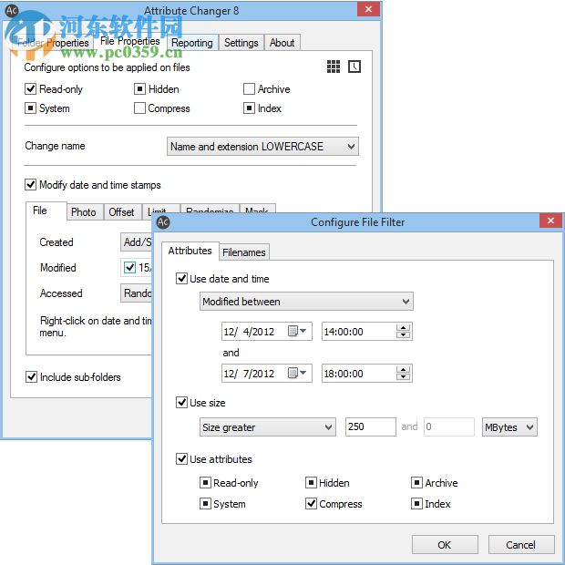Open the Created Add/S dropdown
This screenshot has width=565, height=565.
[137, 241]
